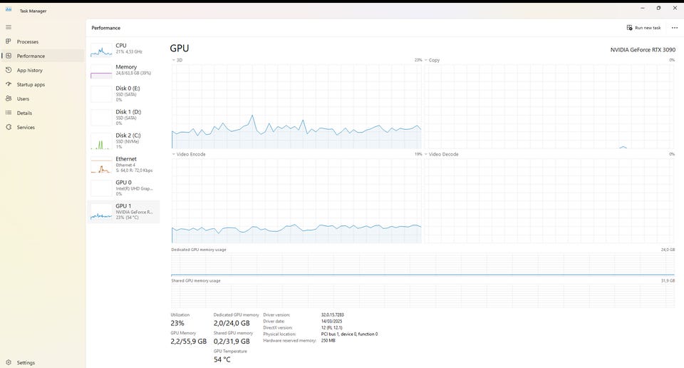
Task: Select Disk 1 (D:) entry
Action: click(x=124, y=118)
